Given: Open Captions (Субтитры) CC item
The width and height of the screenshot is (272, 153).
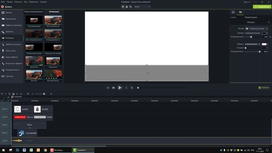Looking at the screenshot, I should click(x=11, y=76).
